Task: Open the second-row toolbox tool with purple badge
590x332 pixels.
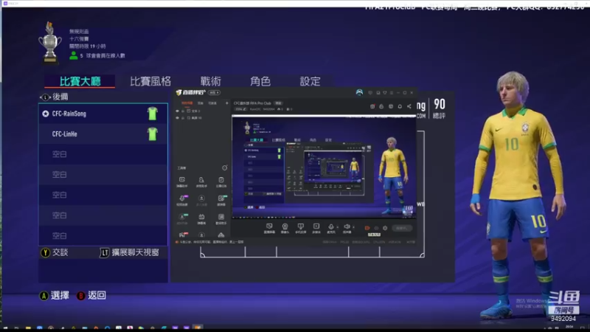Action: (182, 200)
